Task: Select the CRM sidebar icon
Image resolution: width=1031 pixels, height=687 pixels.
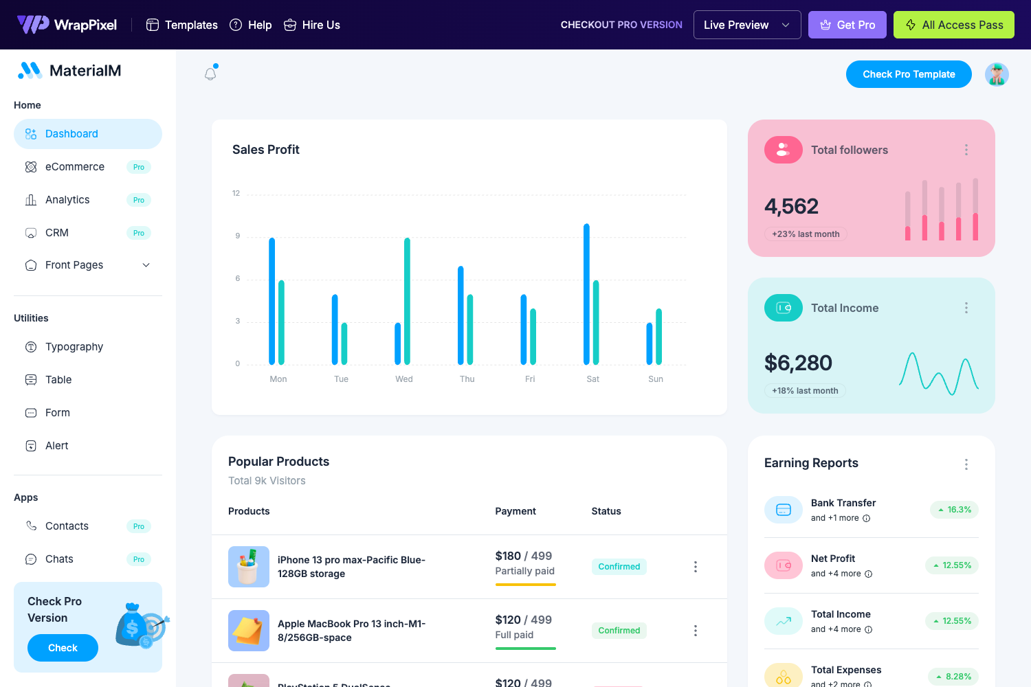Action: point(30,232)
